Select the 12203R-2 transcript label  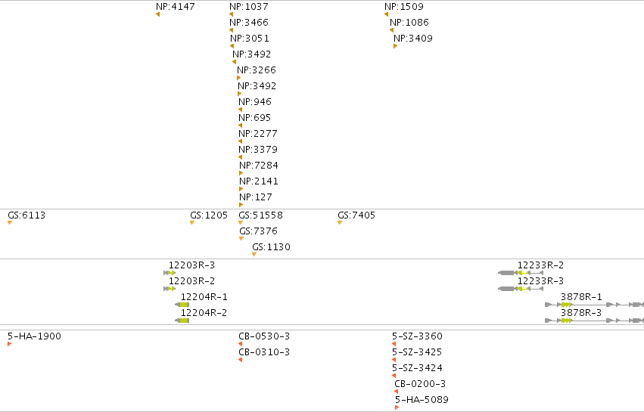(191, 281)
